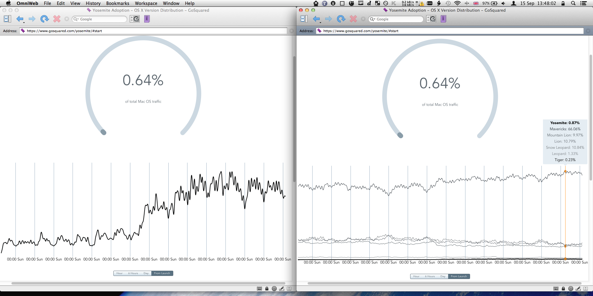Click site favicon in left address bar

(x=23, y=31)
